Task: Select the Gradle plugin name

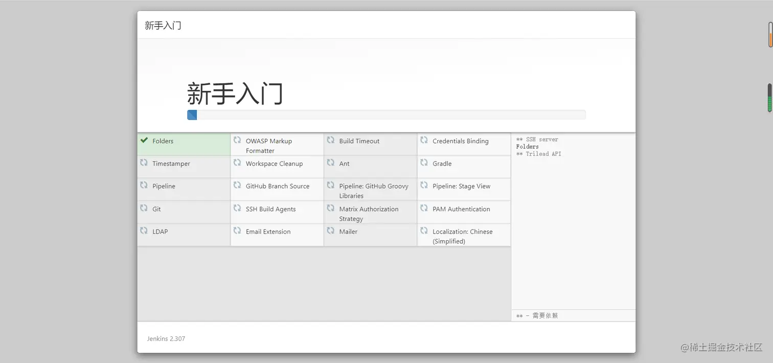Action: pos(442,164)
